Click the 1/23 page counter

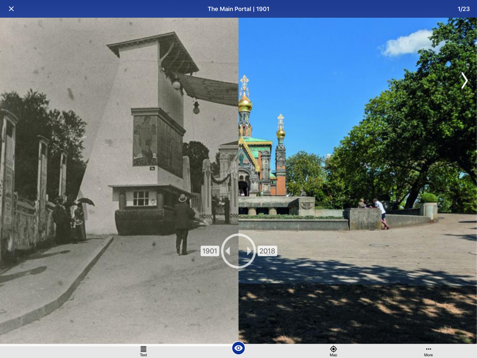tap(464, 9)
